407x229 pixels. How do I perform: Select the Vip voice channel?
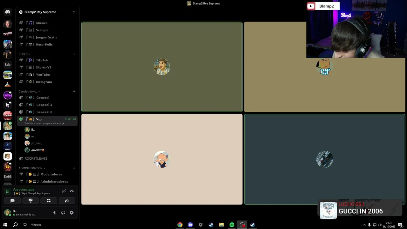47,121
